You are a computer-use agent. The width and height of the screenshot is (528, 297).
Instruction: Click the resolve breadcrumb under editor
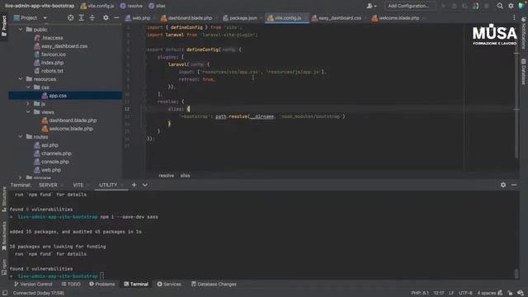[166, 176]
